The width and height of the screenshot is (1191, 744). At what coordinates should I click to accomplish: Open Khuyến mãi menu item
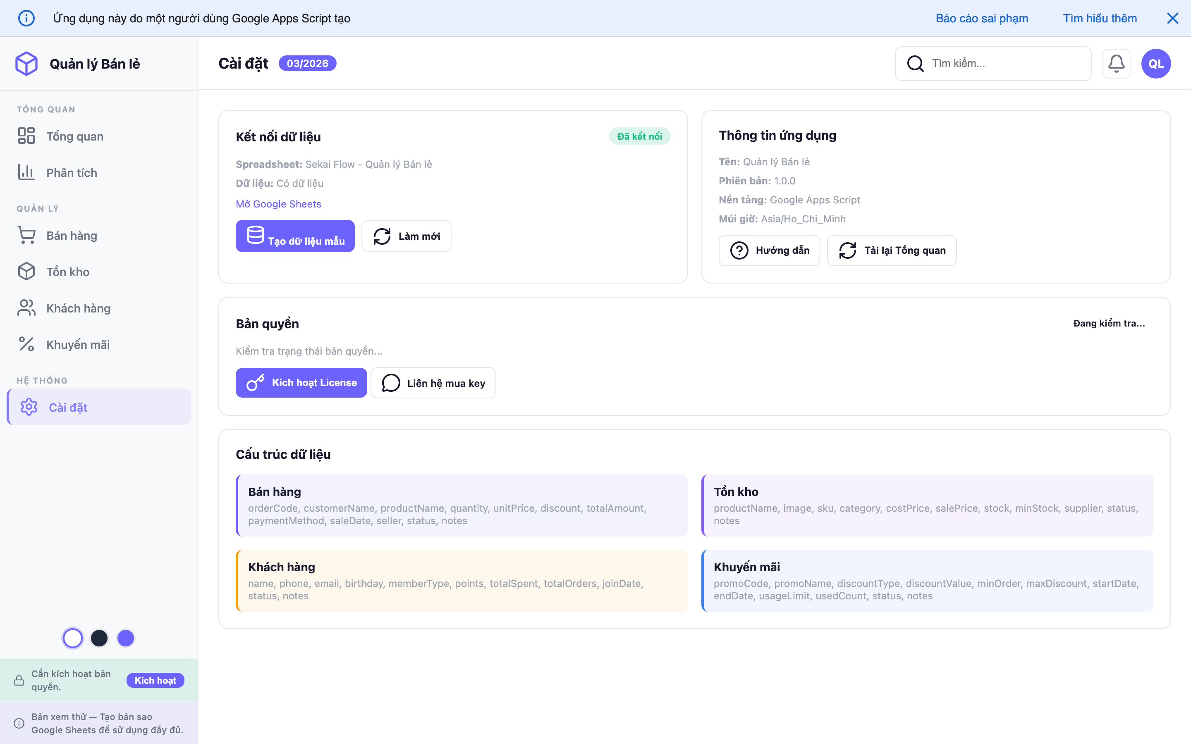tap(78, 344)
